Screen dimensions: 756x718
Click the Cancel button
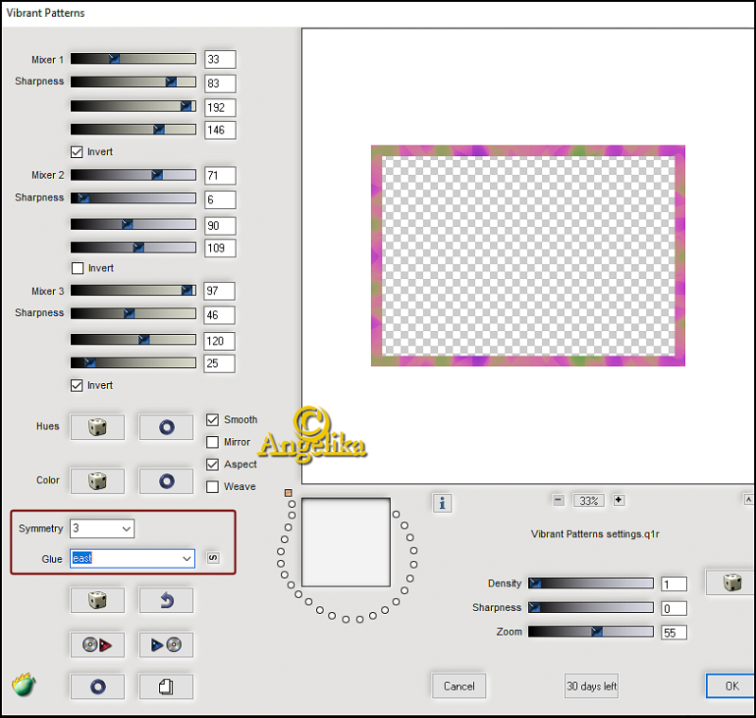[459, 686]
